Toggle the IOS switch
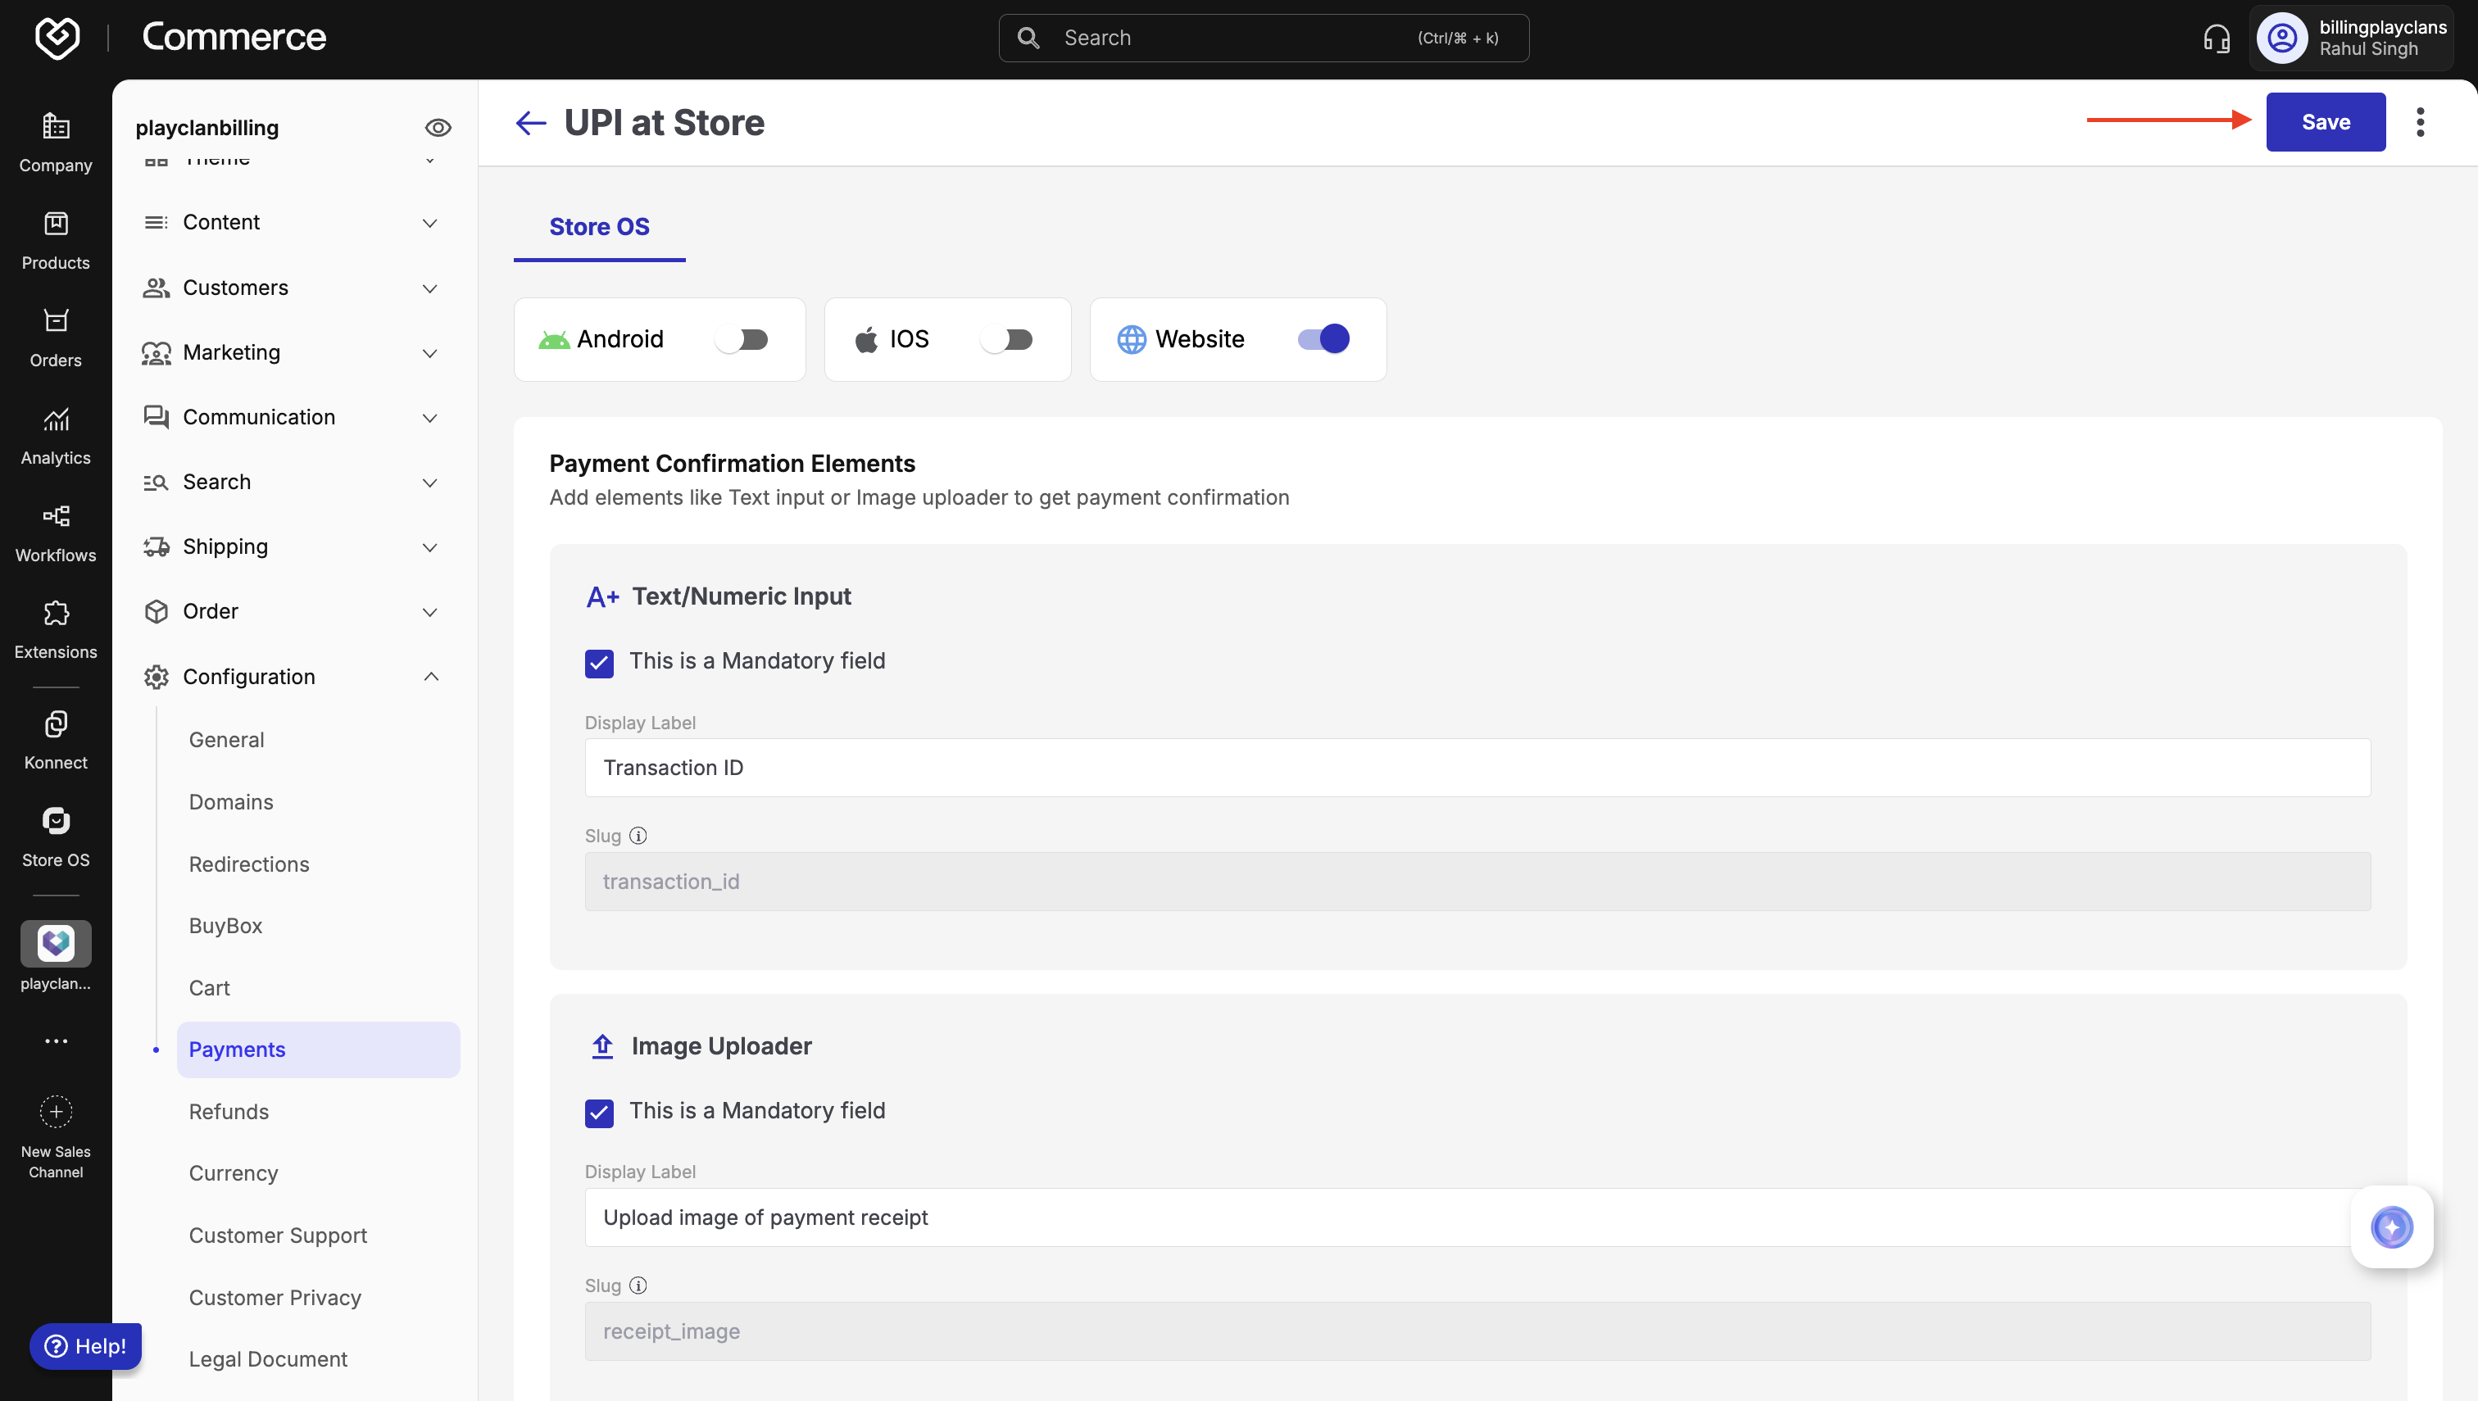The width and height of the screenshot is (2478, 1401). [1006, 340]
